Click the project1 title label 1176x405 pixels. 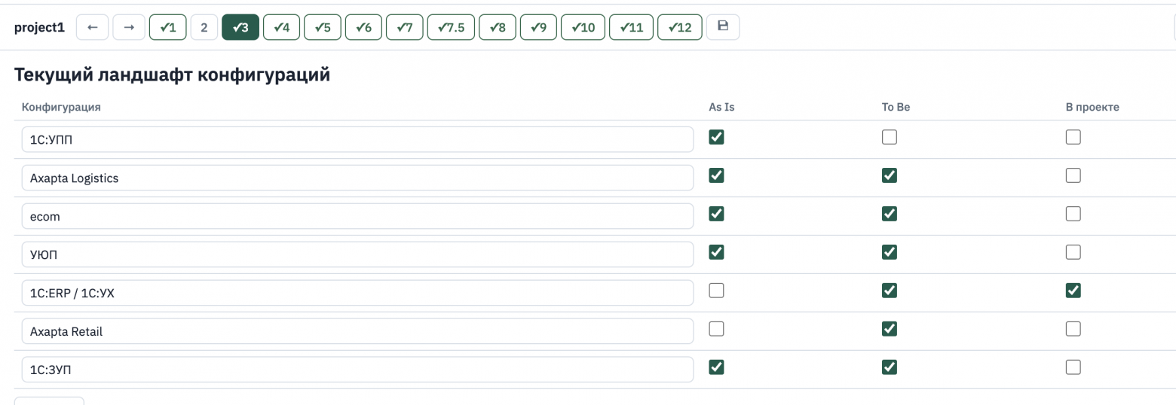pos(39,28)
